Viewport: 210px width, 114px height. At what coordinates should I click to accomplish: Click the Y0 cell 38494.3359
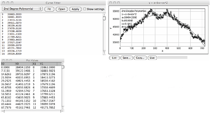tap(23, 67)
